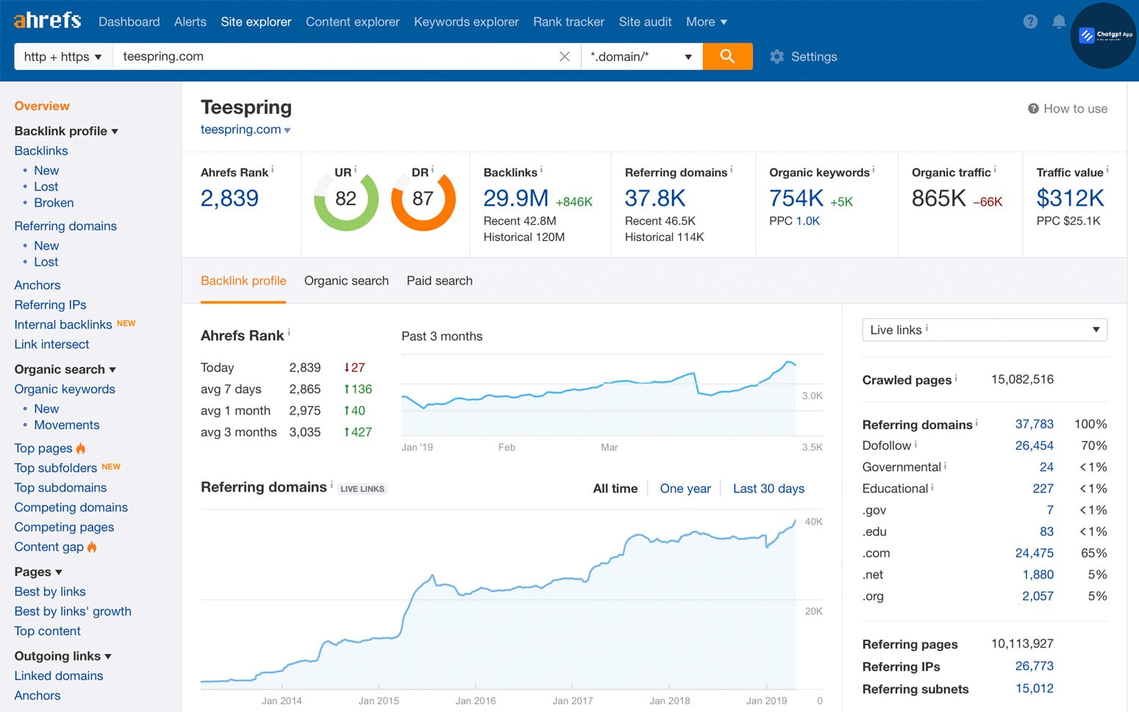Click the 29.9M backlinks number
Image resolution: width=1139 pixels, height=712 pixels.
tap(516, 198)
